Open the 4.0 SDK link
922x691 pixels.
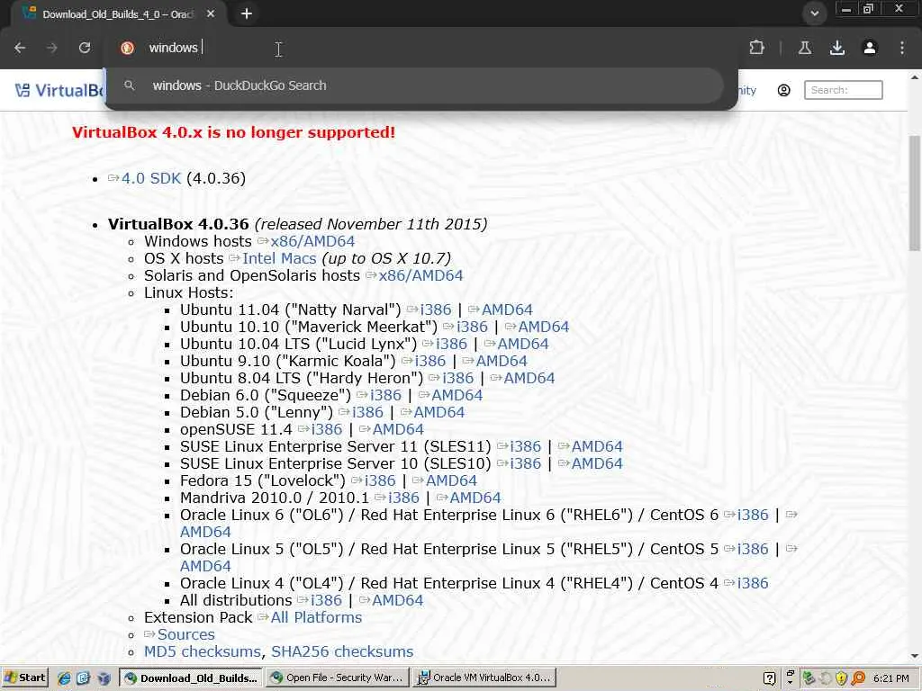click(151, 179)
